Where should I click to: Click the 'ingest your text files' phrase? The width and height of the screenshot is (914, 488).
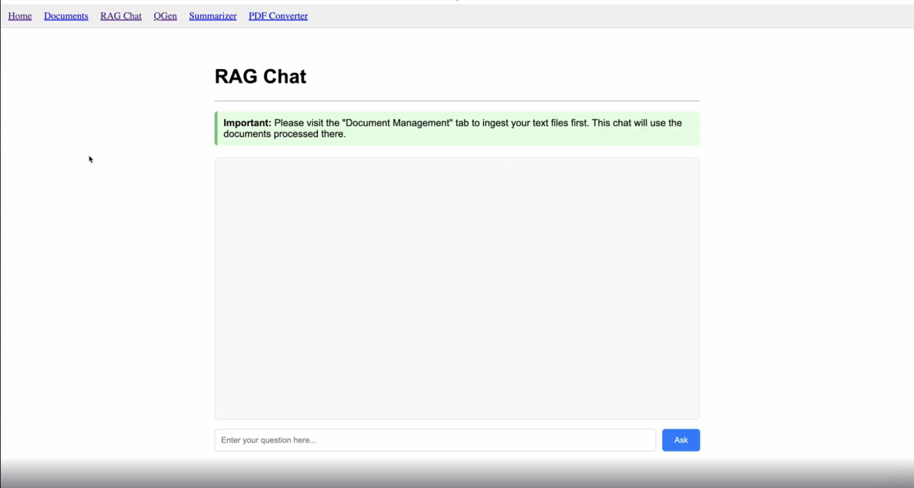[x=525, y=123]
